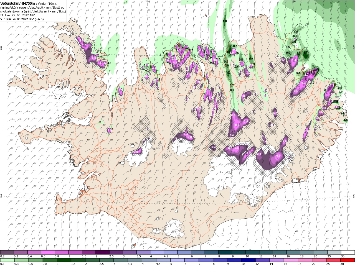
Task: Select the bright pink snow swatch at 0.5
Action: (x=48, y=252)
